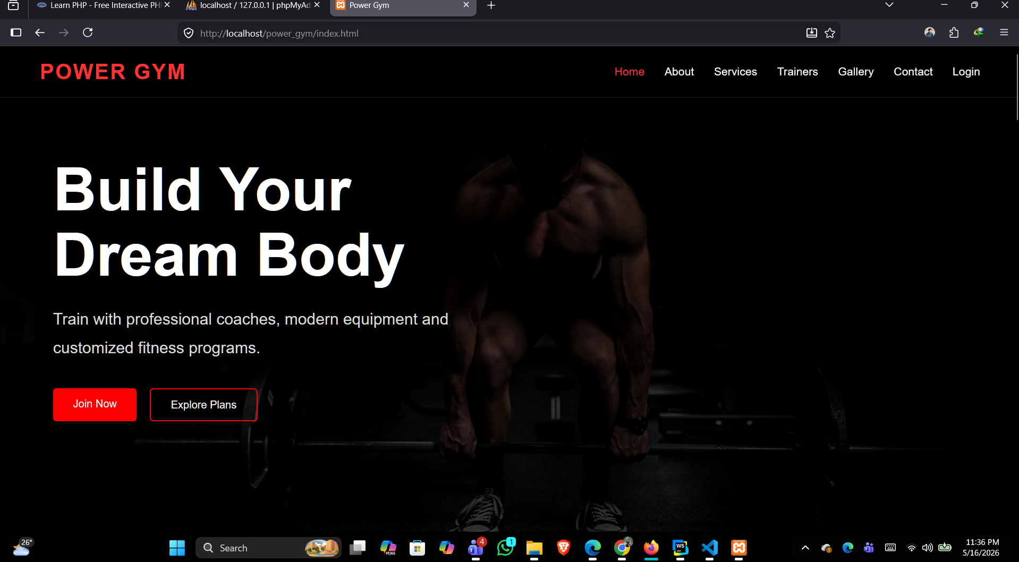The height and width of the screenshot is (562, 1019).
Task: Open WhatsApp from the taskbar
Action: 505,548
